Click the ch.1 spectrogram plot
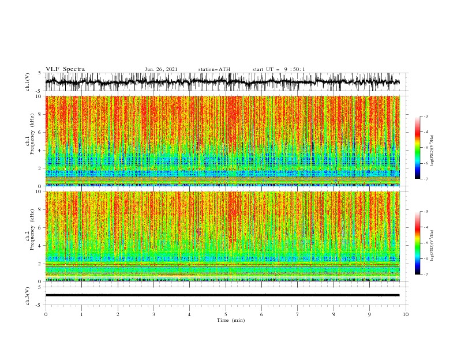The image size is (457, 353). pos(223,141)
